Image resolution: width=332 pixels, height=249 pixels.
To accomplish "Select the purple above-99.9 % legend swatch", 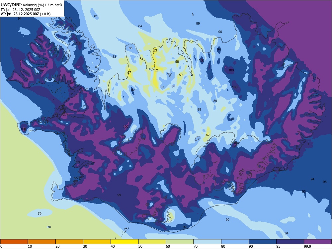I will (318, 242).
